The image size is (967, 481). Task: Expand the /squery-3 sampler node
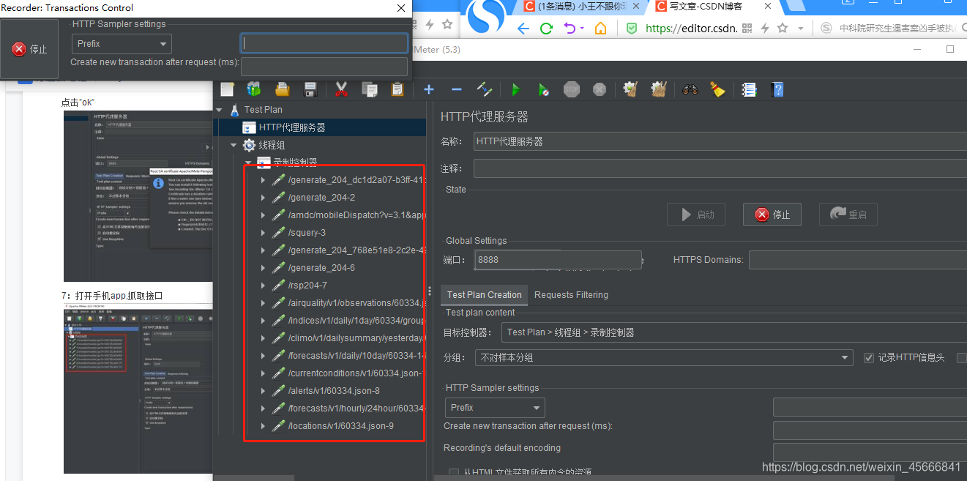click(264, 233)
